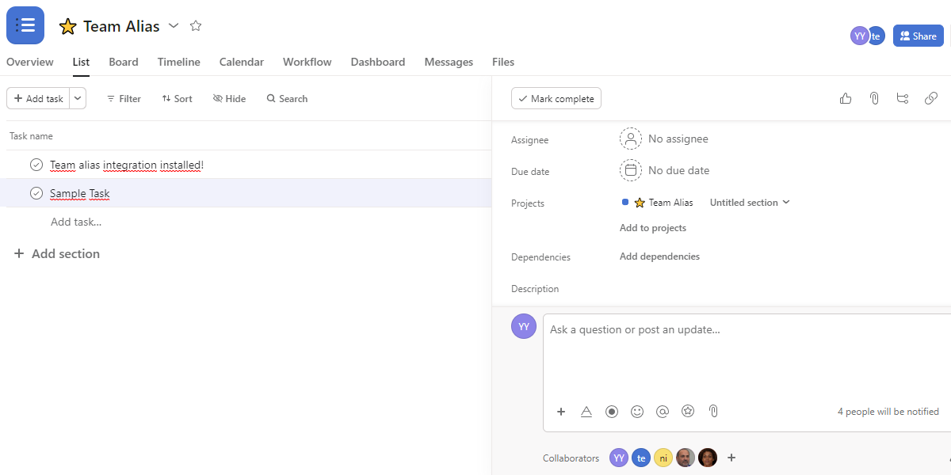Mark 'Team alias integration installed!' task complete
This screenshot has height=475, width=951.
[36, 165]
